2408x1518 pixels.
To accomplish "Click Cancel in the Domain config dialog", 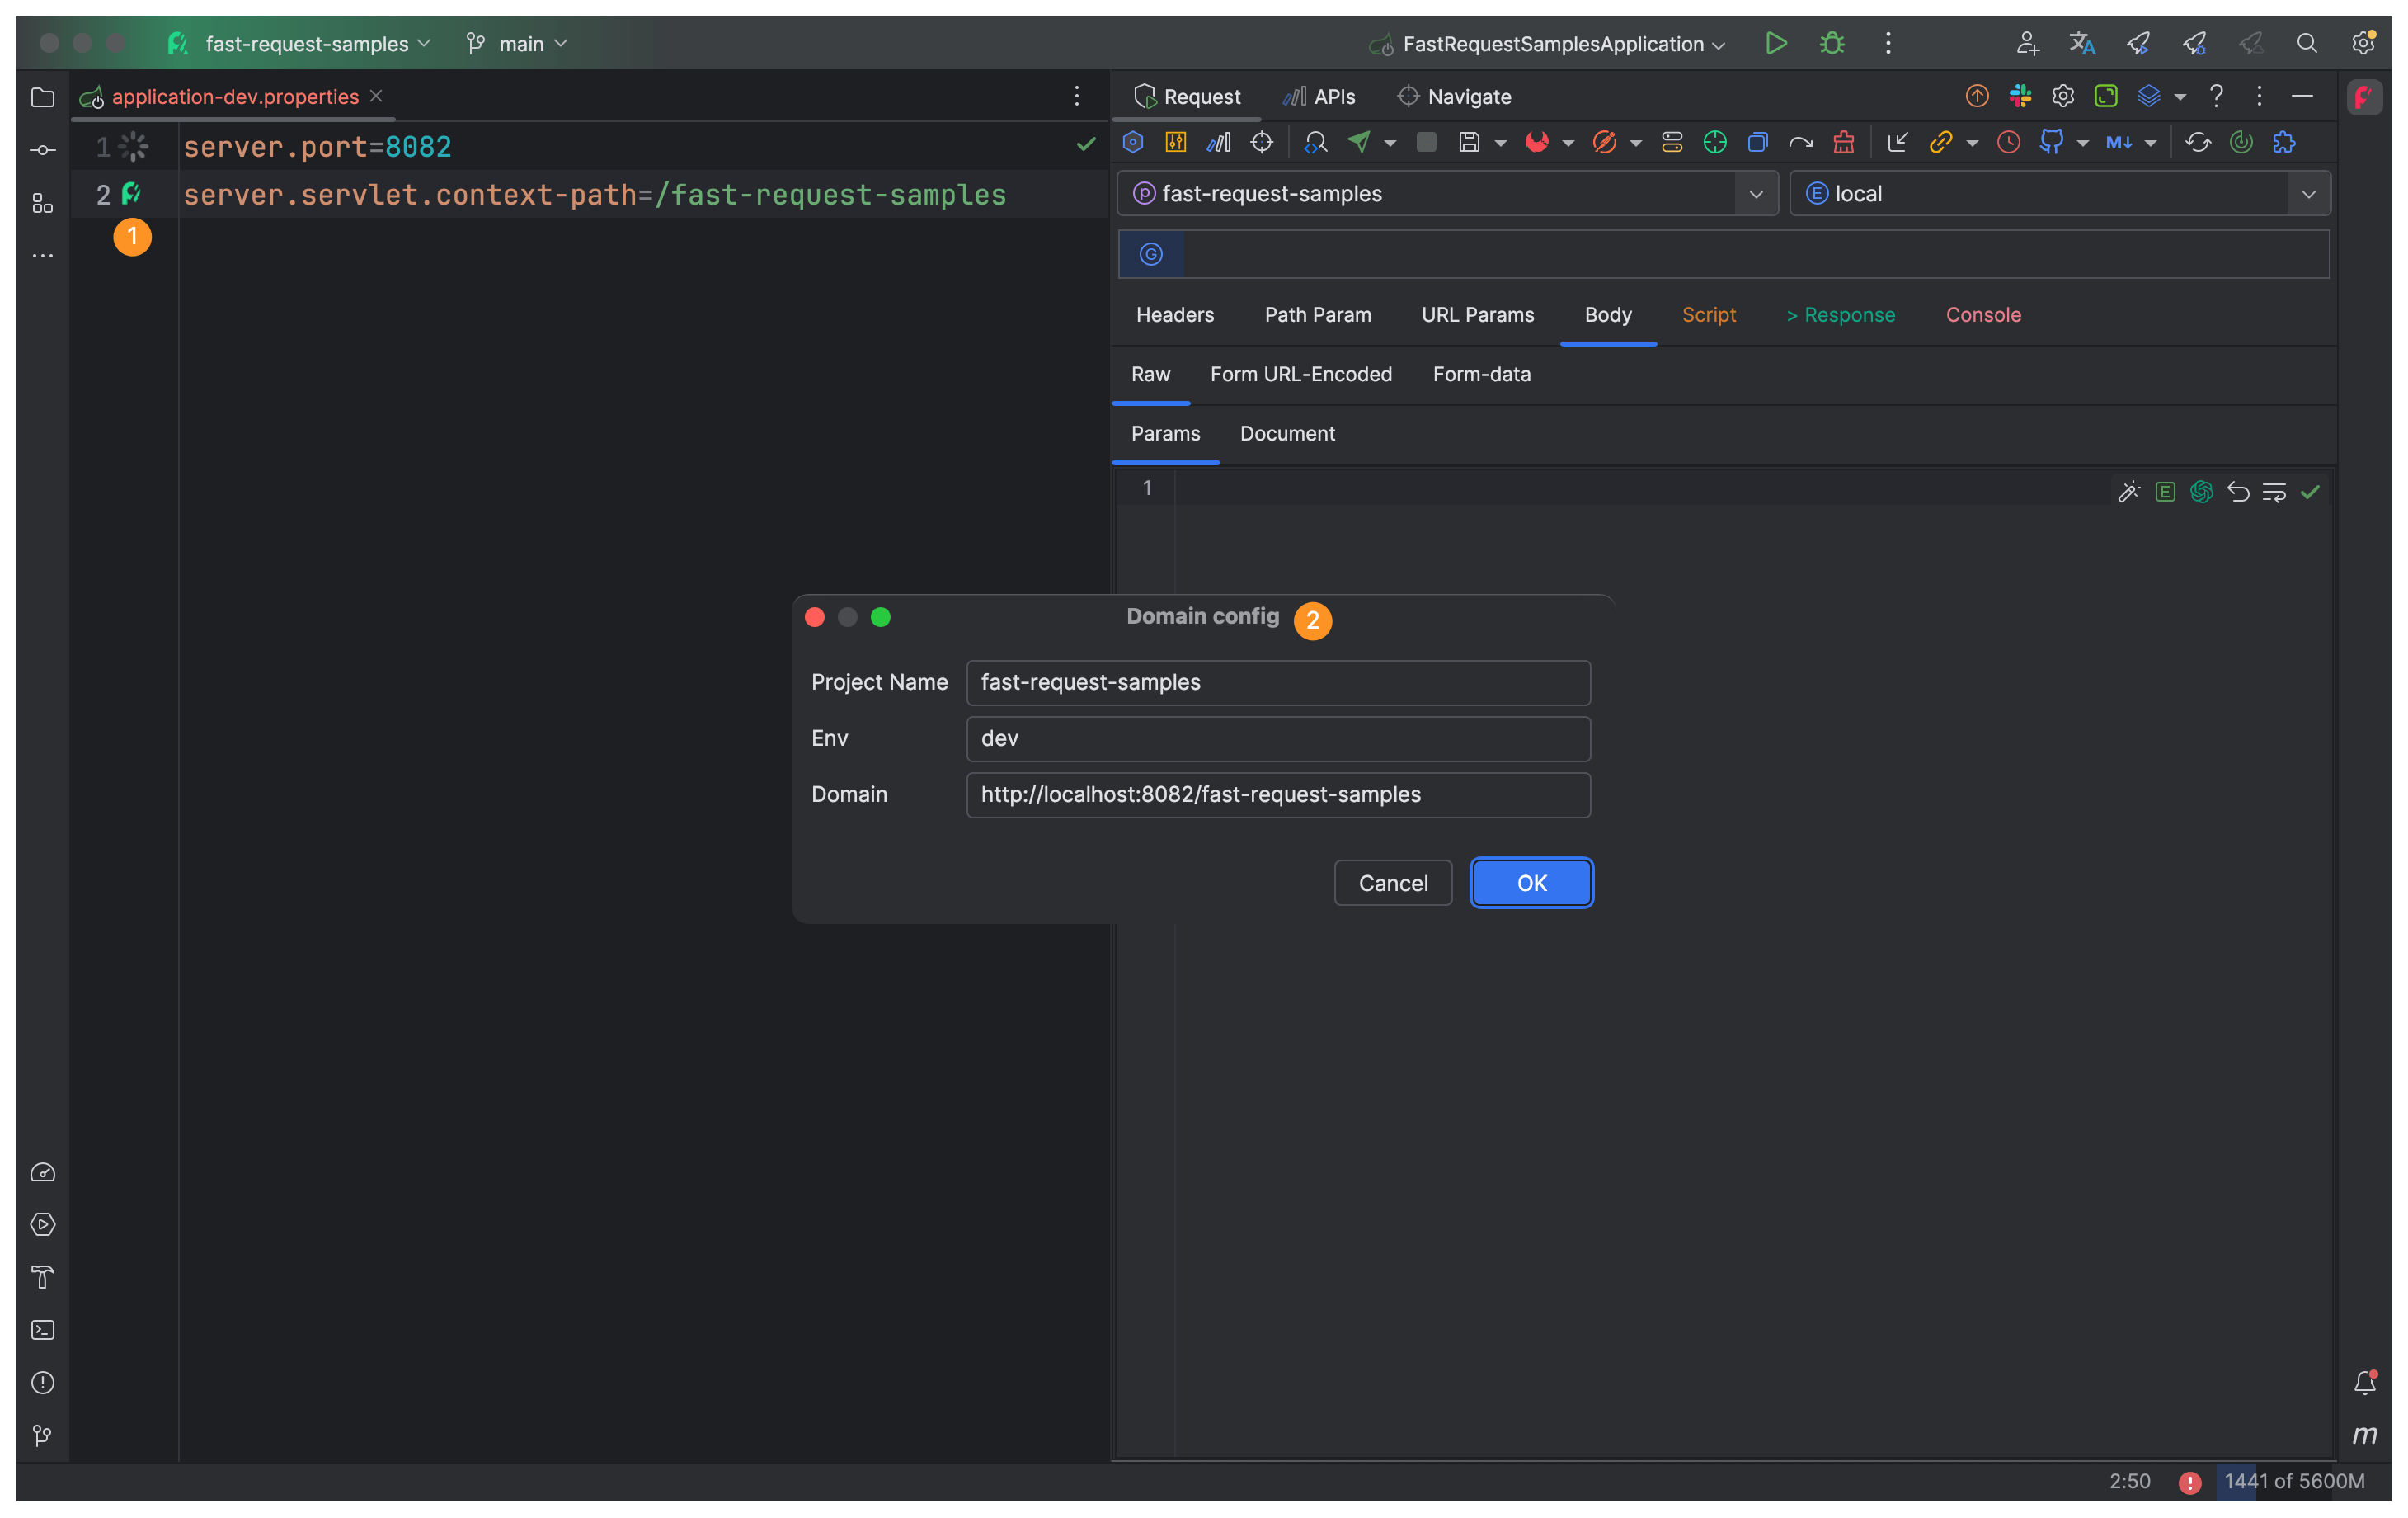I will click(x=1392, y=883).
